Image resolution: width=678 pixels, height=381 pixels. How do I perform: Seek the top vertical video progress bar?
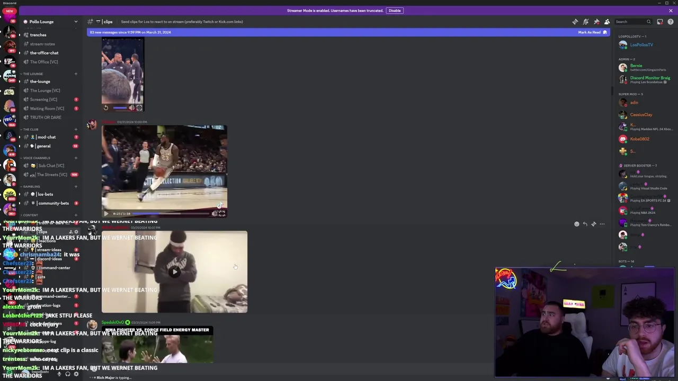120,108
